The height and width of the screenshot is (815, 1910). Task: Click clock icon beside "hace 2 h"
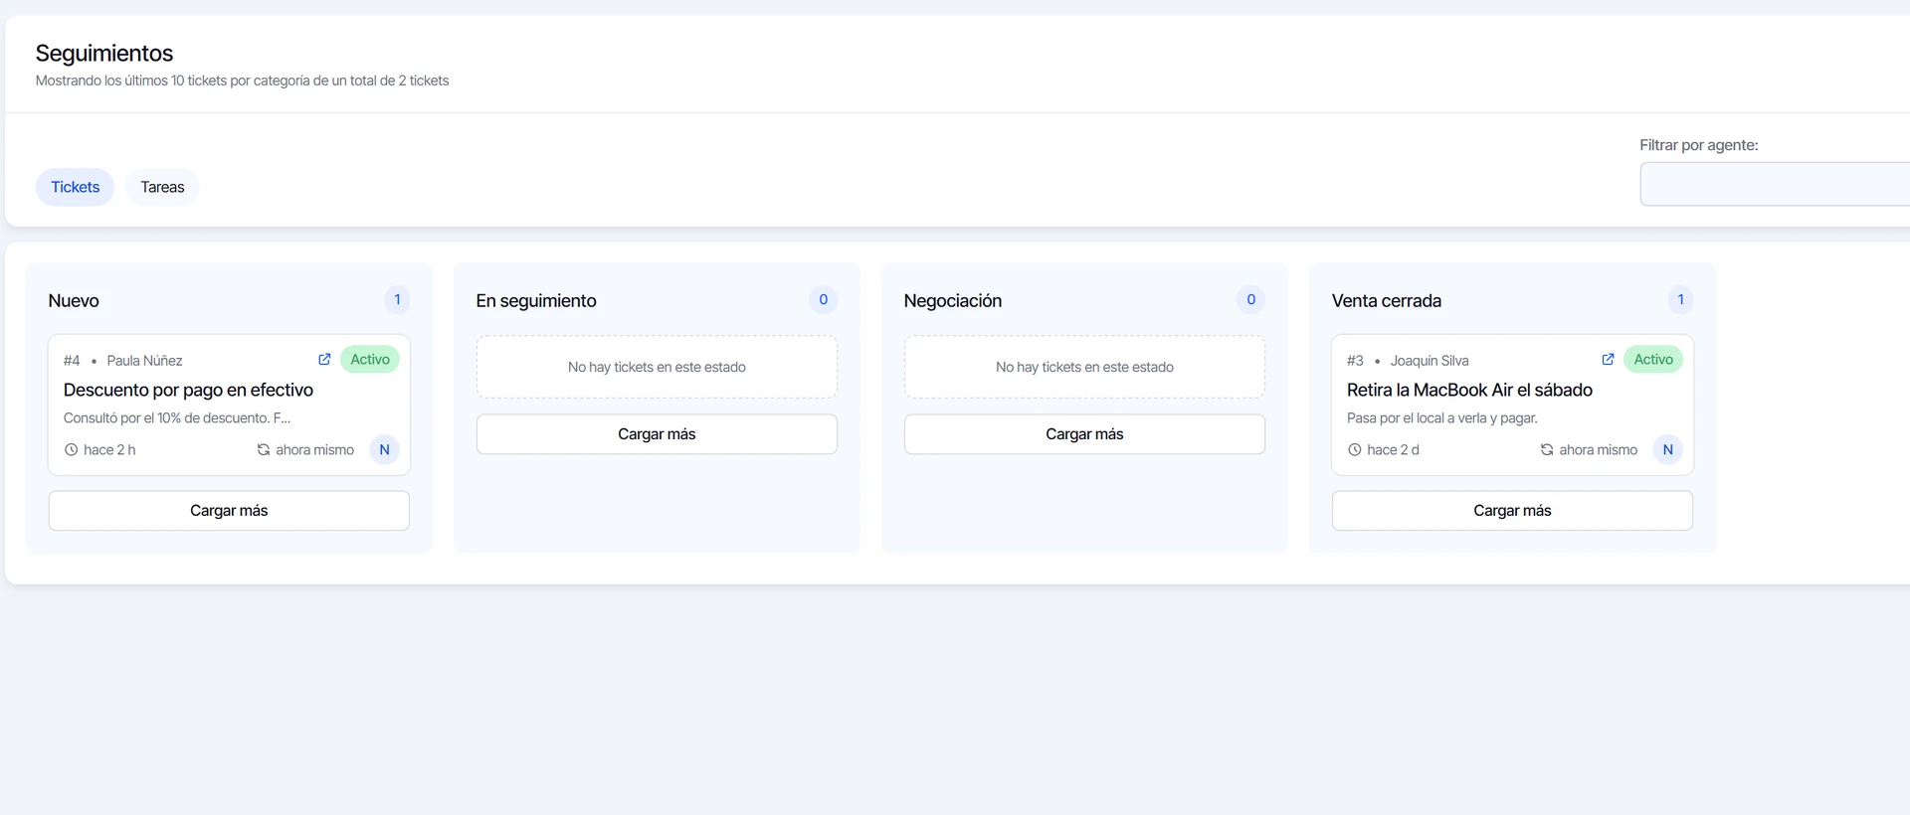(x=72, y=450)
